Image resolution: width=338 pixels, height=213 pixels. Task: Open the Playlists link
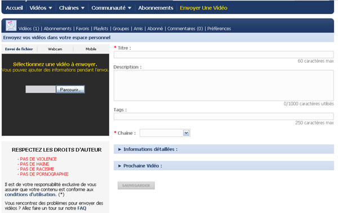[x=101, y=29]
